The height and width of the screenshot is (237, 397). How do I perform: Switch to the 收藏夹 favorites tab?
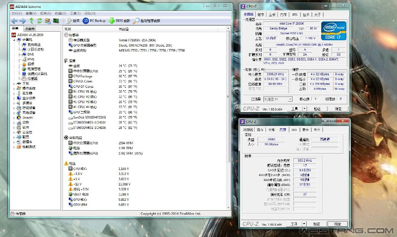(30, 29)
